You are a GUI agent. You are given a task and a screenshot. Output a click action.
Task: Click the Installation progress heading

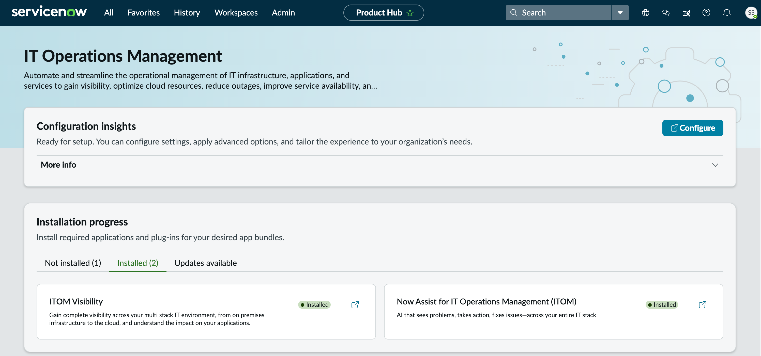(82, 222)
